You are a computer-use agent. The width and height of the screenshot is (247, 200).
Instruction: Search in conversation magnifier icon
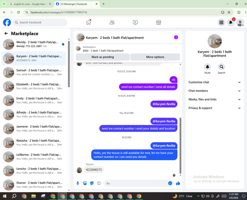[x=221, y=67]
